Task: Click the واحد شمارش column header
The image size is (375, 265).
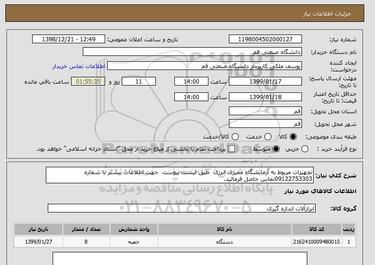Action: click(134, 229)
